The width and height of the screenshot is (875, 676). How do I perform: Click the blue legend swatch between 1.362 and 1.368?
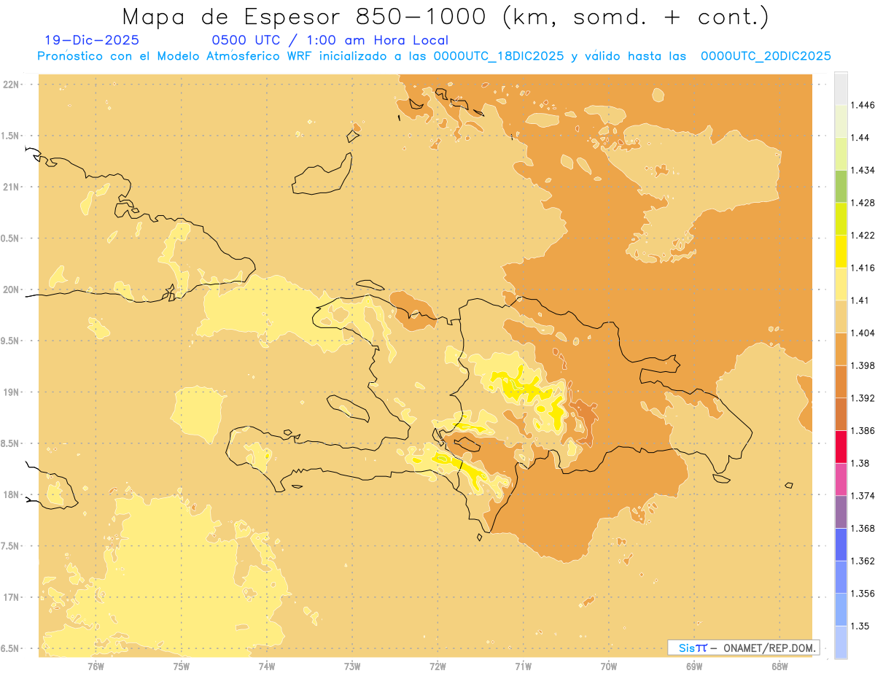coord(841,545)
